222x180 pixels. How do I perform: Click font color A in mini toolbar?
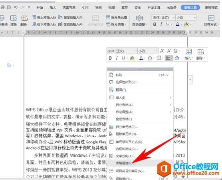point(141,58)
